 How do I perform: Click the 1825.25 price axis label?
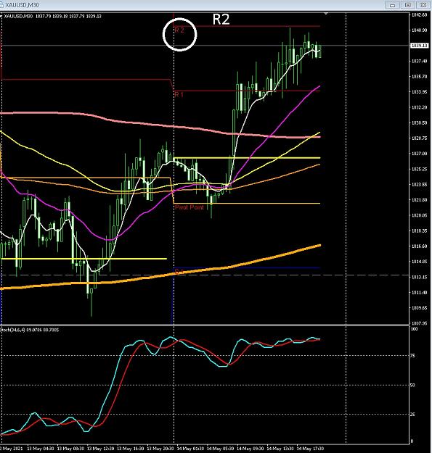coord(419,169)
